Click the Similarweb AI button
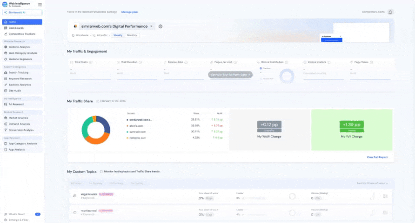Image resolution: width=415 pixels, height=223 pixels. point(22,13)
